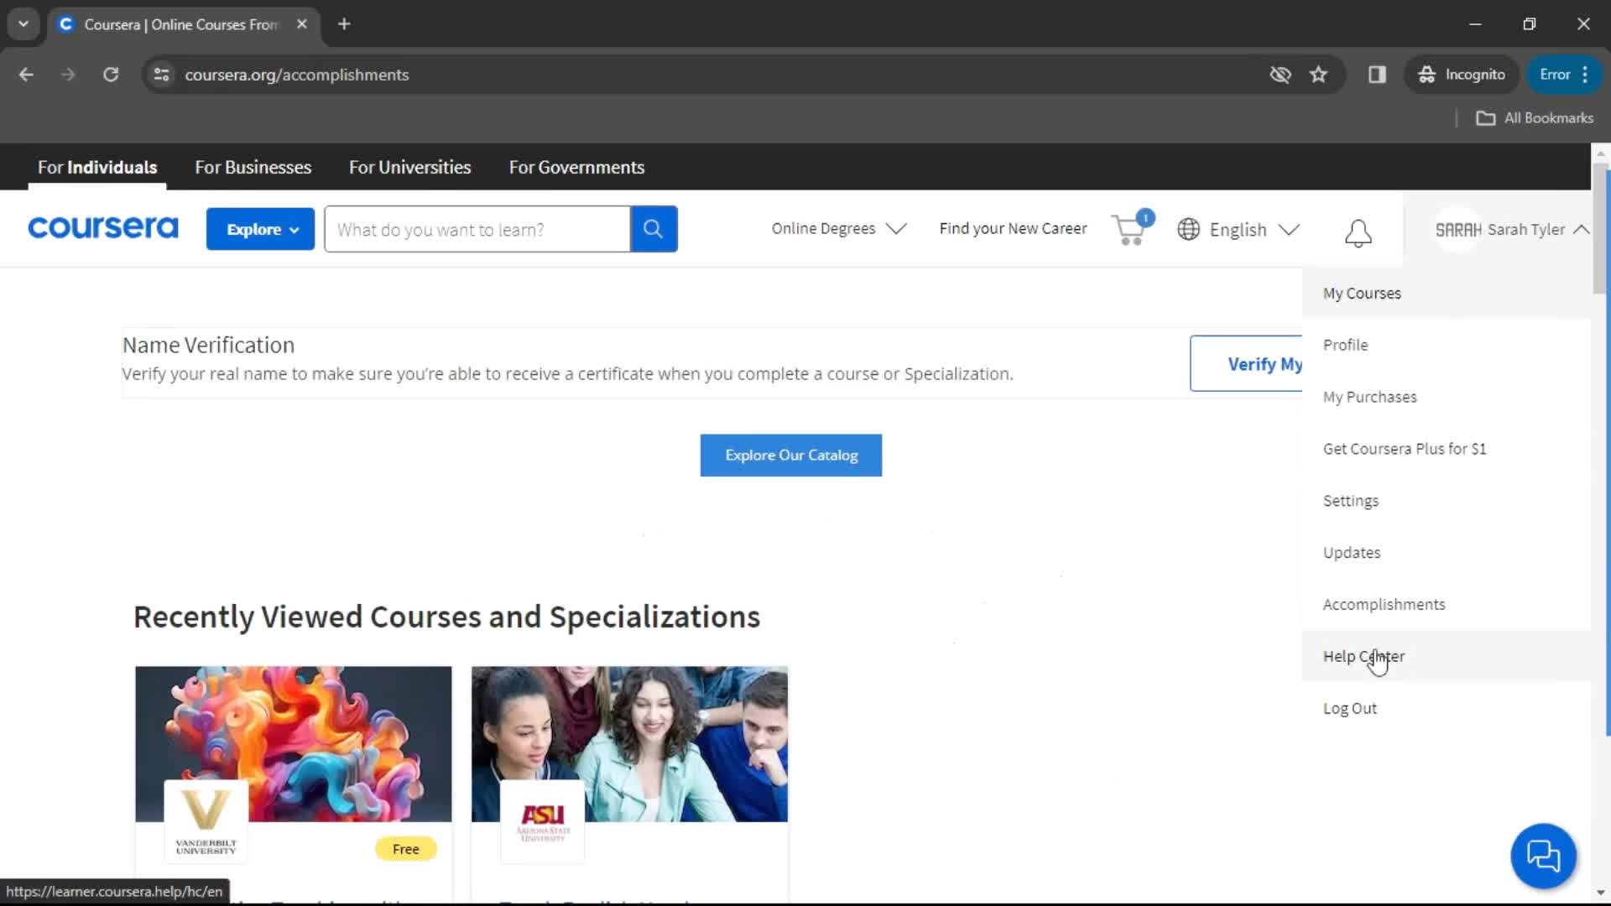Expand the English language dropdown
The width and height of the screenshot is (1611, 906).
(1238, 229)
